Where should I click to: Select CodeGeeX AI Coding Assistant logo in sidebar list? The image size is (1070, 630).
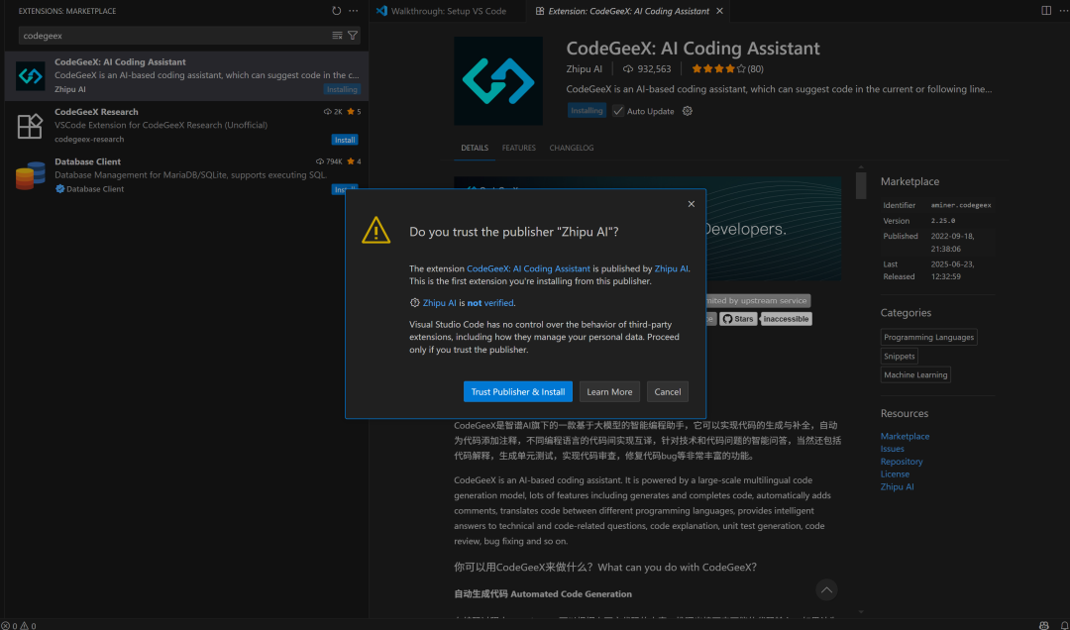[30, 75]
